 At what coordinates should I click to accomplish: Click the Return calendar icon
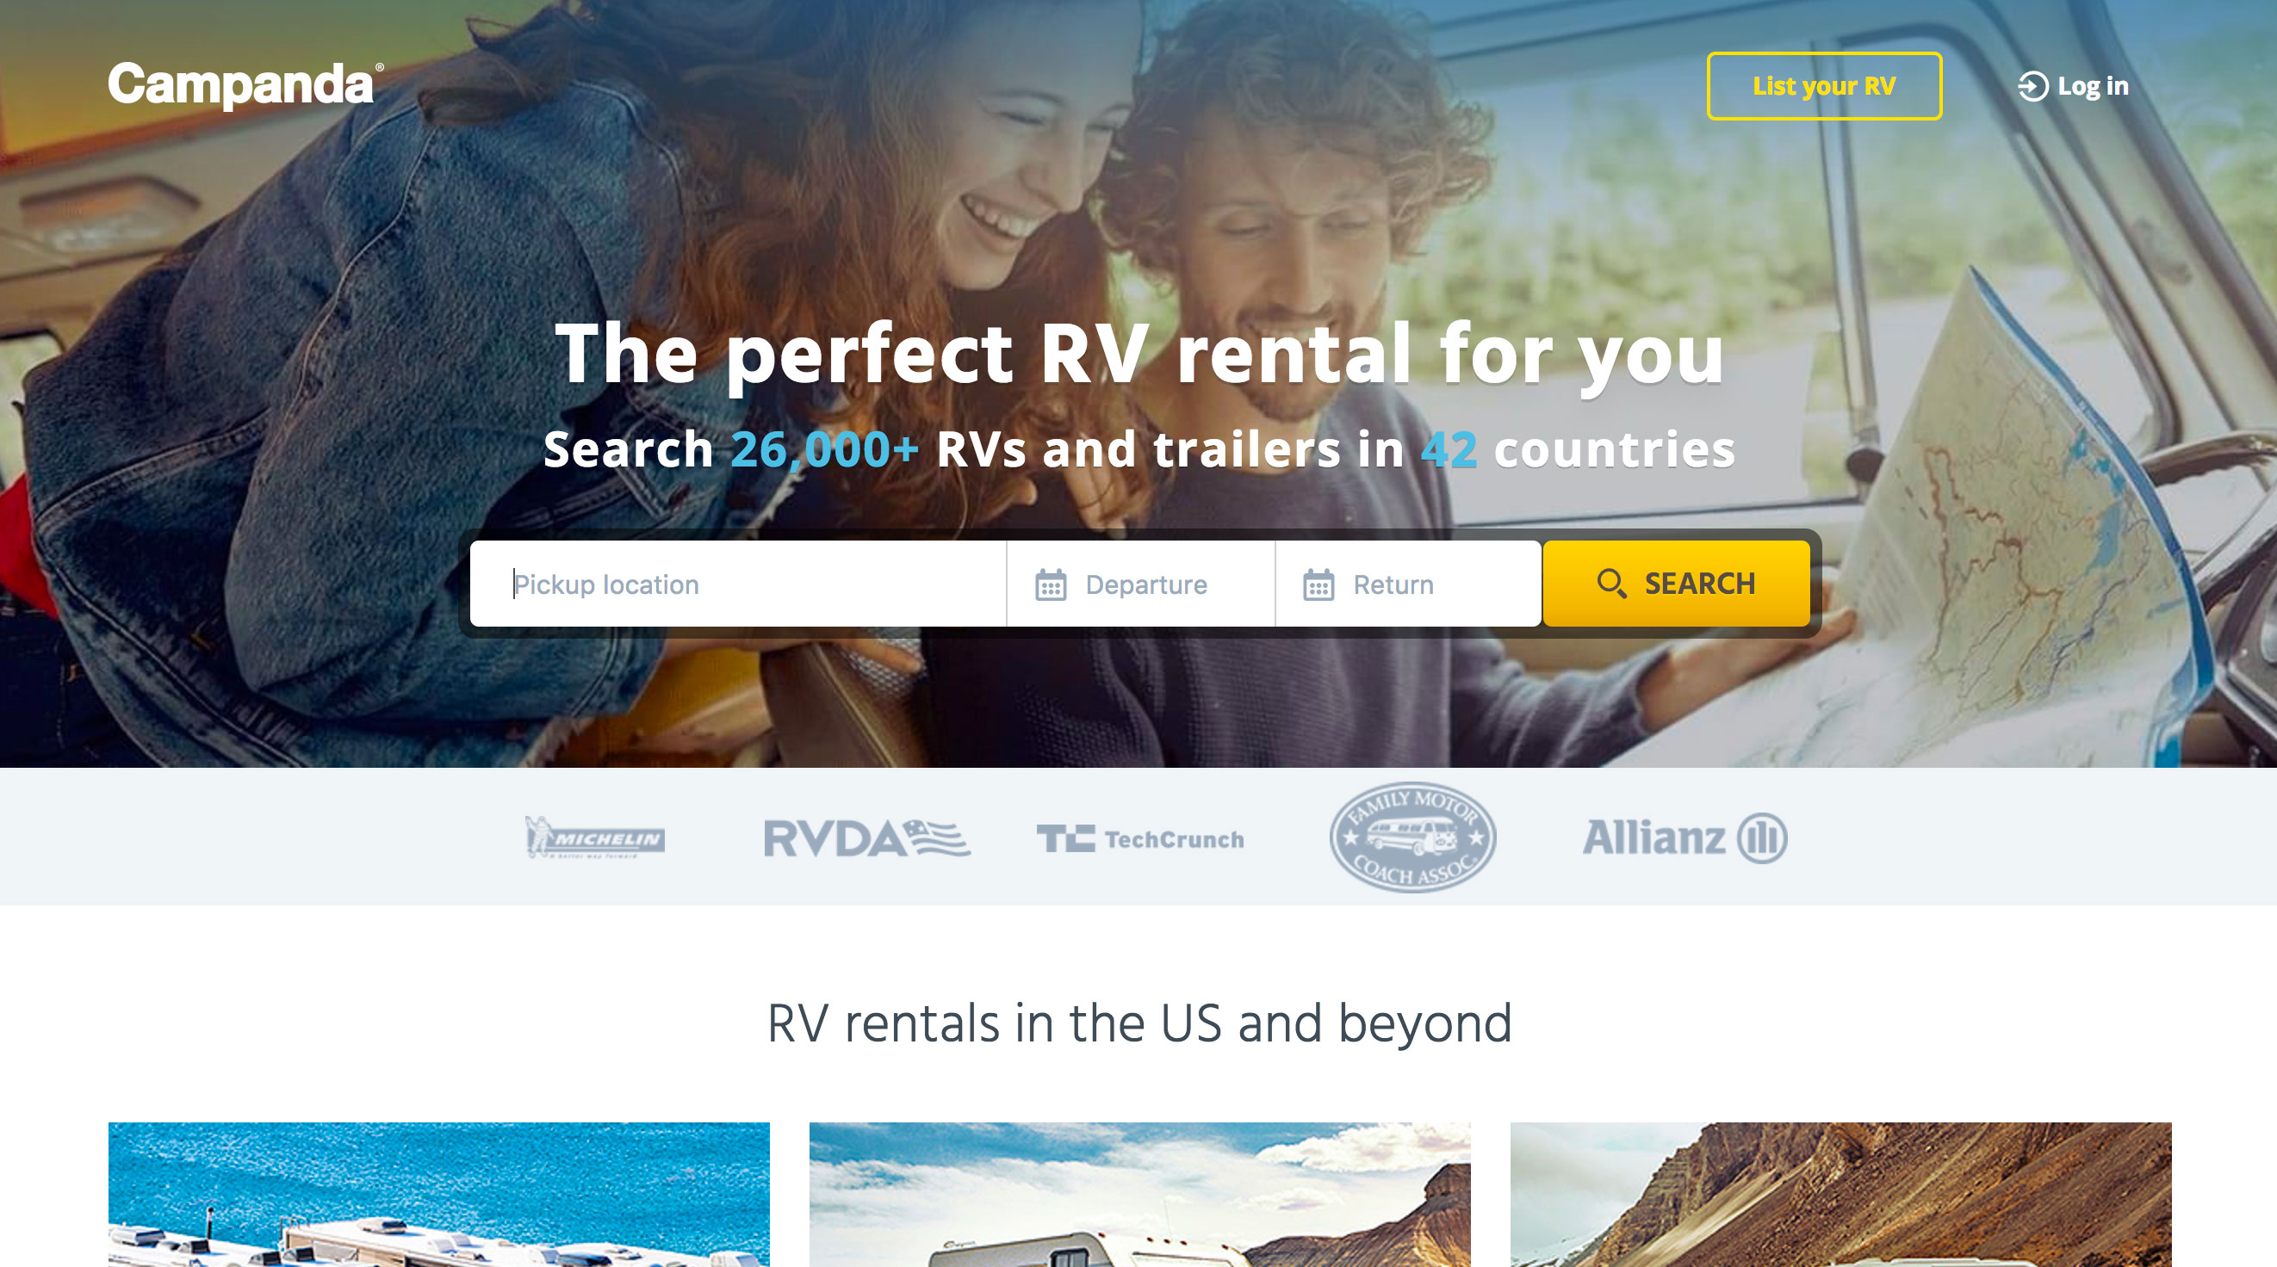point(1318,585)
